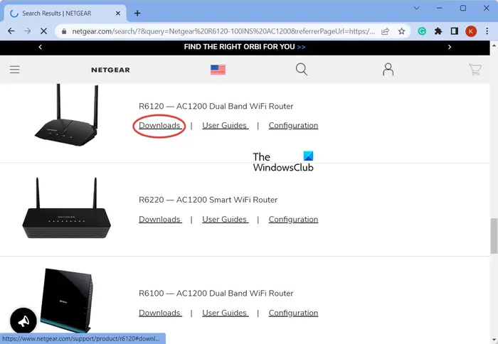Click the R6100 router product image
This screenshot has height=344, width=498.
point(67,300)
